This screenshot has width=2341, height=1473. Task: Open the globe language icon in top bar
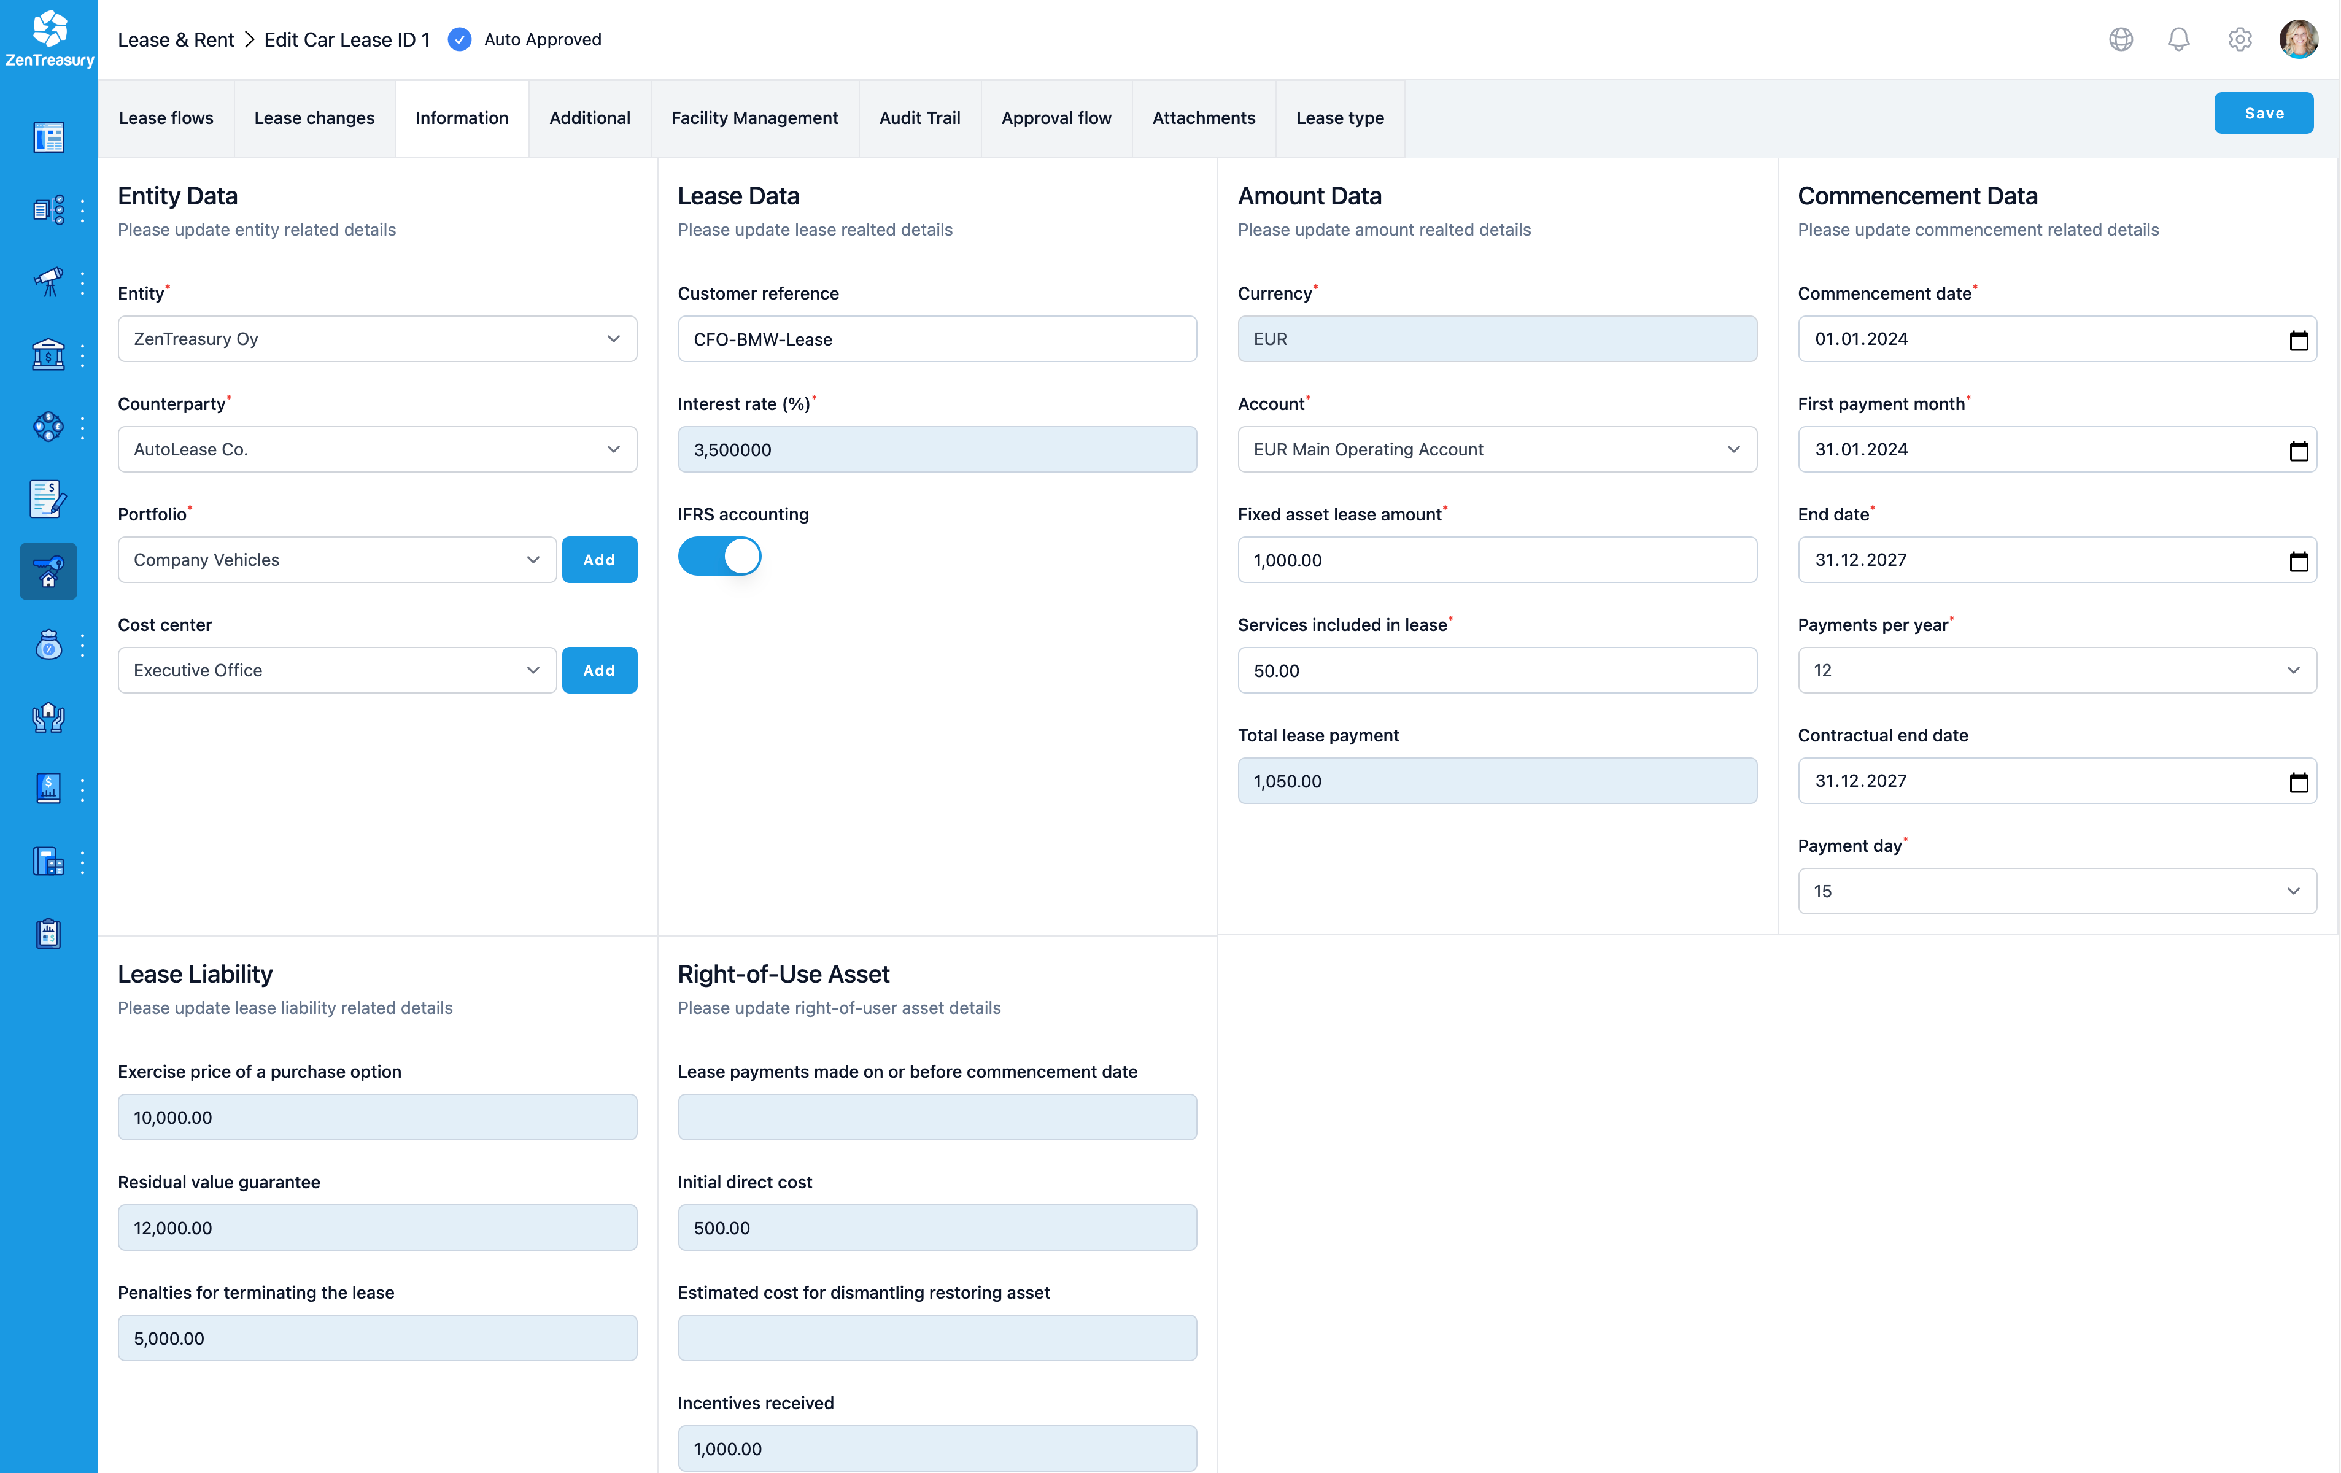[2120, 39]
